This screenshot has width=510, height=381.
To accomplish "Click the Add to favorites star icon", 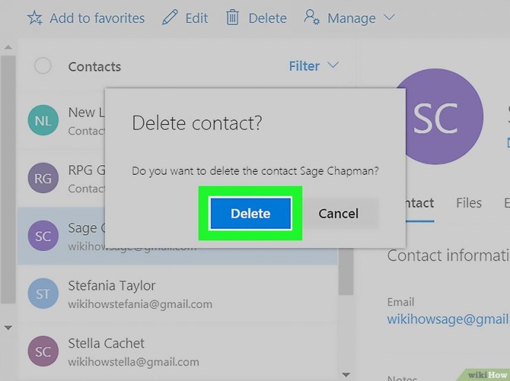I will point(34,17).
